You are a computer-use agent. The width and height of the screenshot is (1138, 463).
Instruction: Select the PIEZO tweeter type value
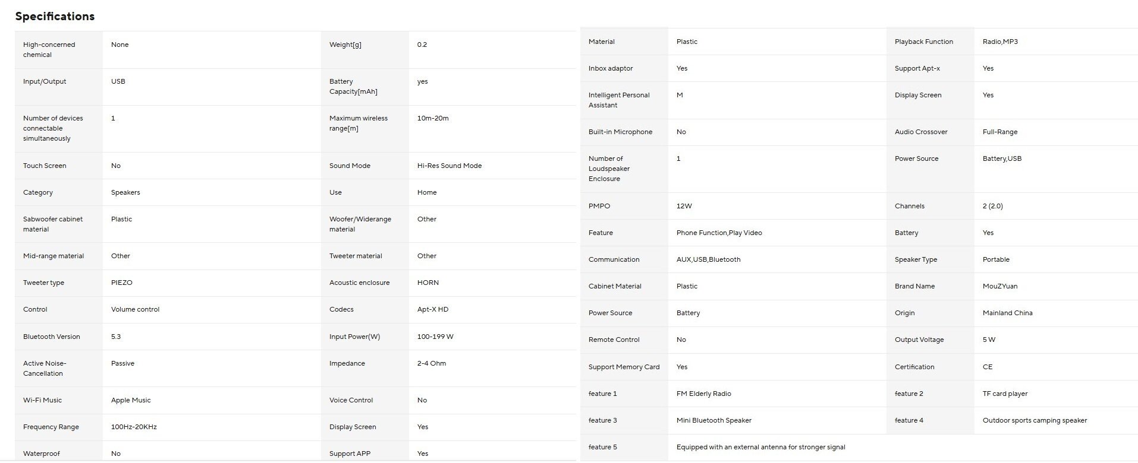click(121, 283)
